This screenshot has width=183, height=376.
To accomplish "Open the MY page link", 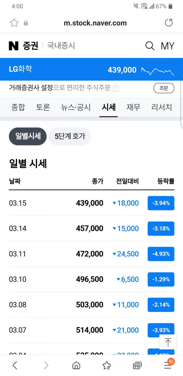I will tap(167, 46).
